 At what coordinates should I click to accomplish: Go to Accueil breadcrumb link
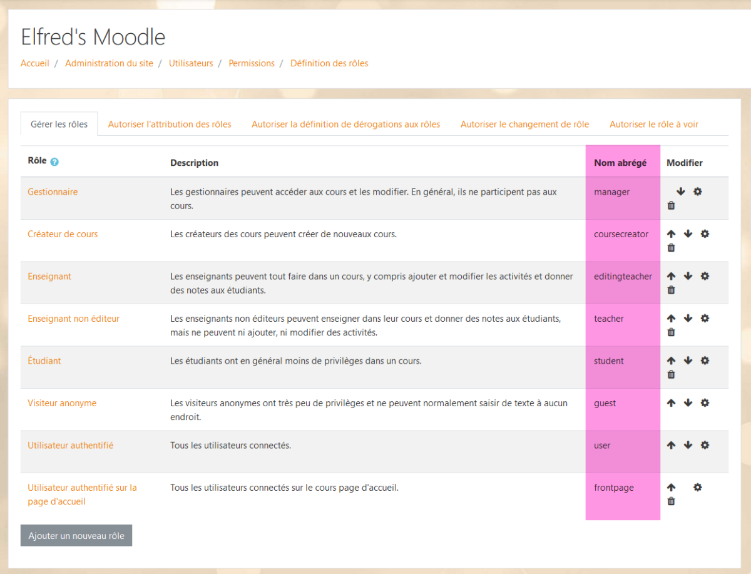coord(35,63)
